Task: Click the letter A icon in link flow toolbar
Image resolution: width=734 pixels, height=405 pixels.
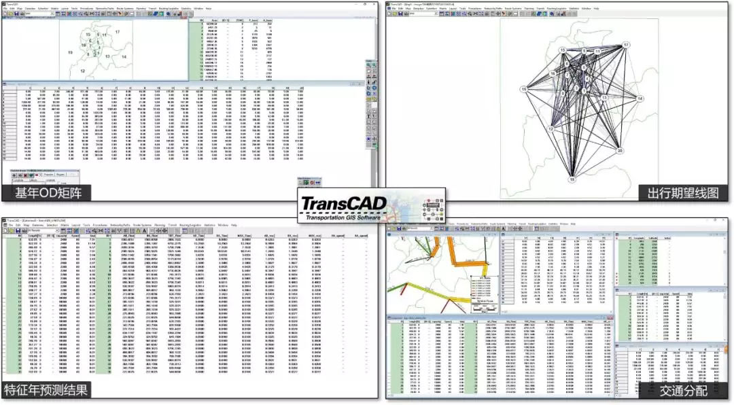Action: point(145,230)
